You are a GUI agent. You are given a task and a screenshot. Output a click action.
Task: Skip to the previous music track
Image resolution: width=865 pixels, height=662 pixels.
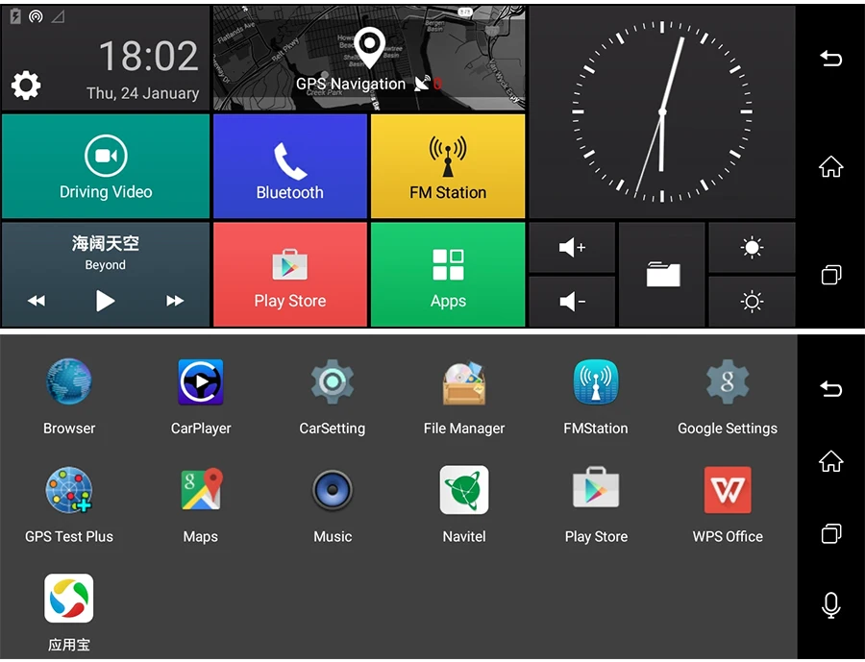pyautogui.click(x=37, y=301)
